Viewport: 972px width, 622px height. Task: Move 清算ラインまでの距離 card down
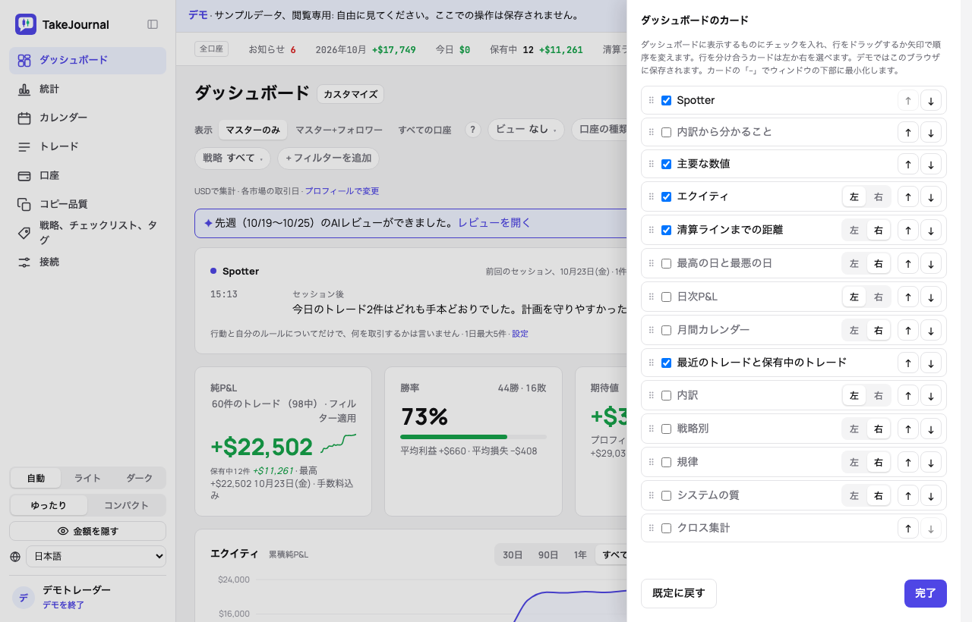(931, 231)
